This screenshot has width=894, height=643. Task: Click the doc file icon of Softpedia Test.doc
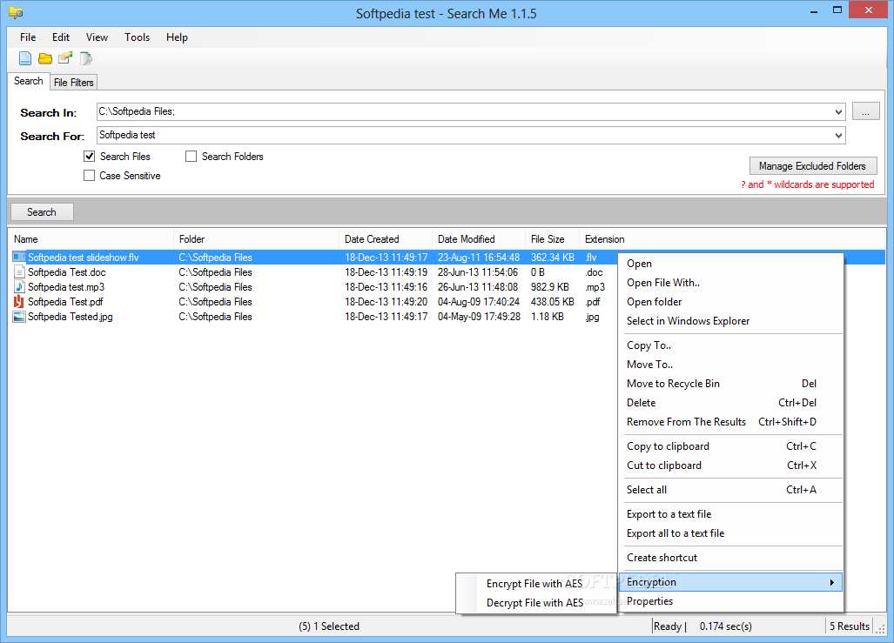[x=19, y=272]
